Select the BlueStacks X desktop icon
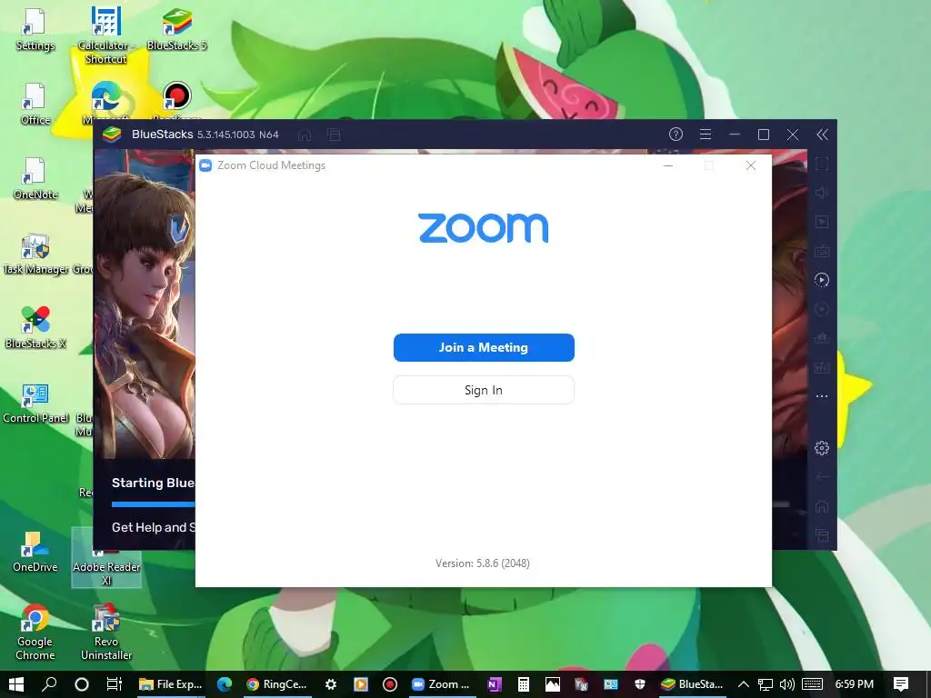 (x=35, y=327)
